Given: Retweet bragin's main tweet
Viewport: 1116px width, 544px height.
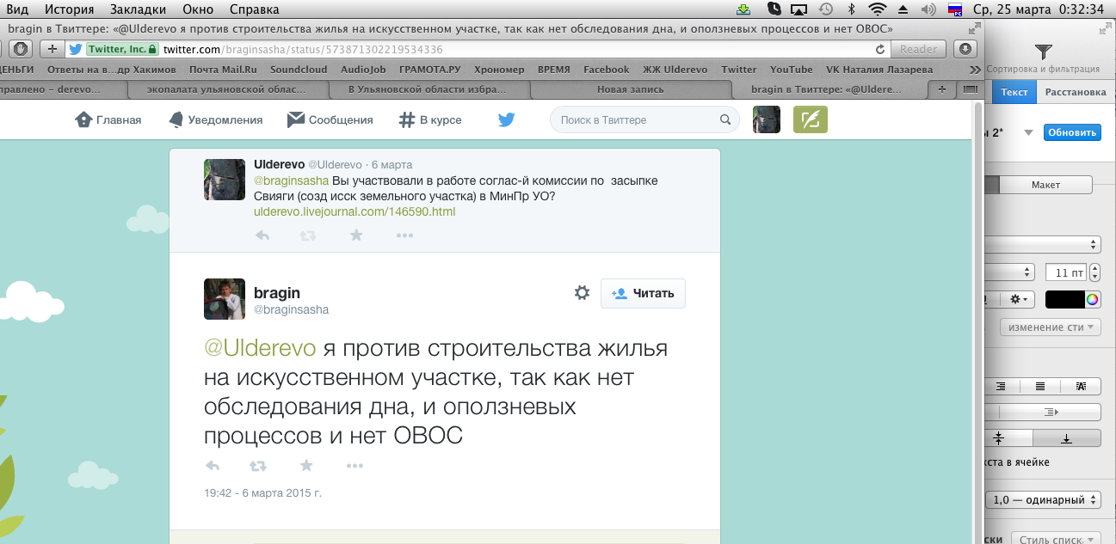Looking at the screenshot, I should (x=258, y=466).
